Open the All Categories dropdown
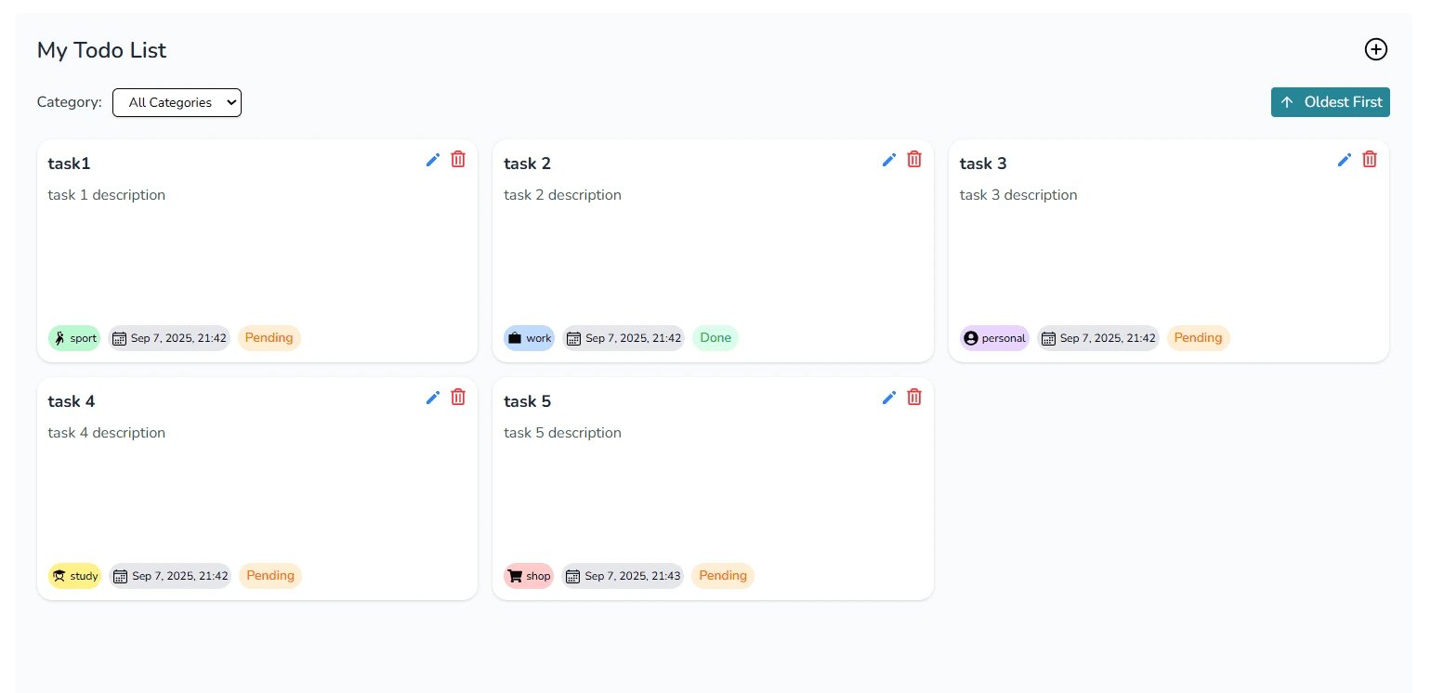This screenshot has height=693, width=1431. 177,103
